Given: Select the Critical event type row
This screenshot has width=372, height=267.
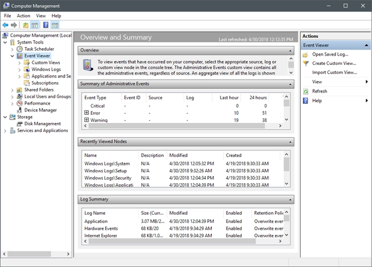Looking at the screenshot, I should 183,106.
